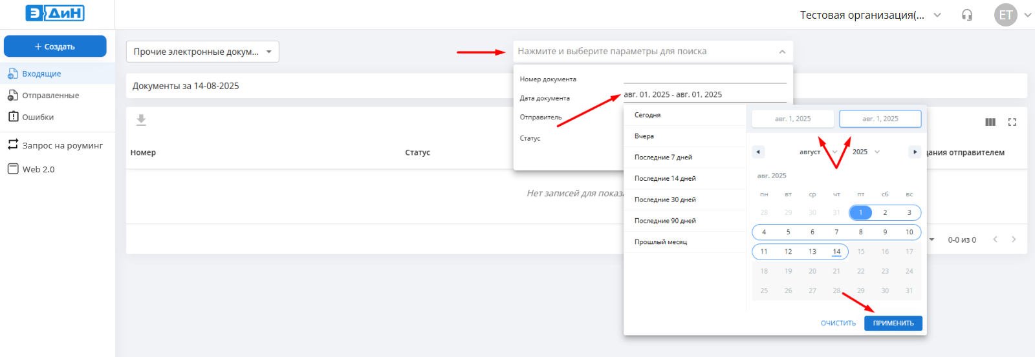Open the ET user avatar menu
Image resolution: width=1035 pixels, height=357 pixels.
click(x=1005, y=15)
